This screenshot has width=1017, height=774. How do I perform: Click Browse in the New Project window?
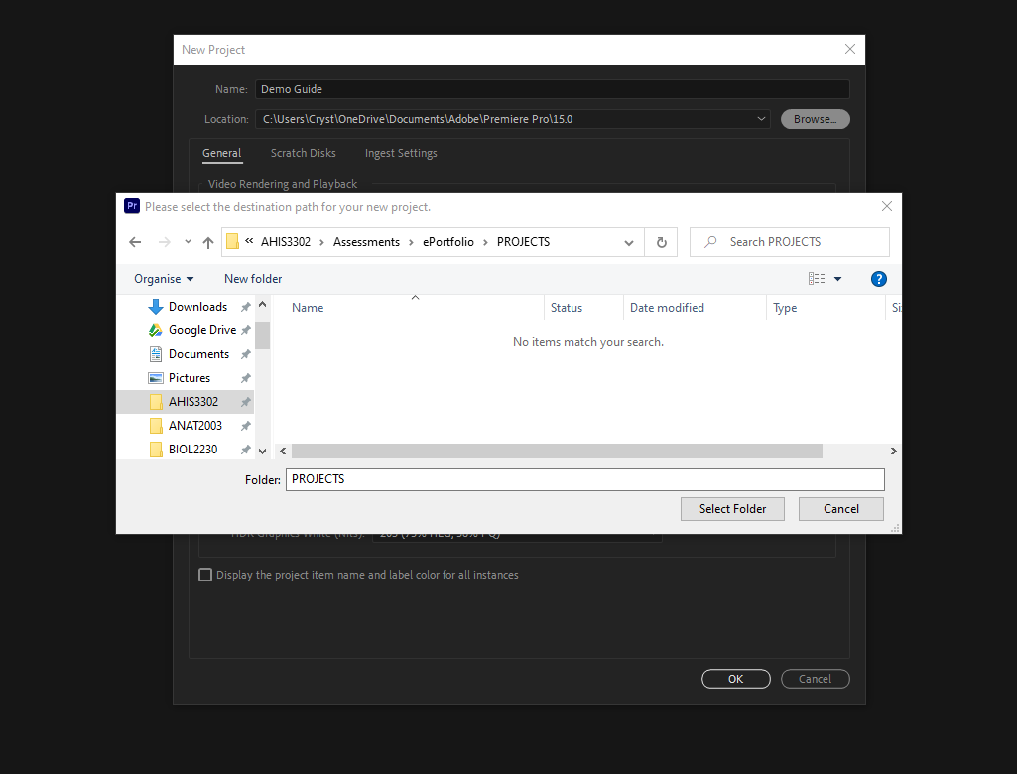click(816, 119)
